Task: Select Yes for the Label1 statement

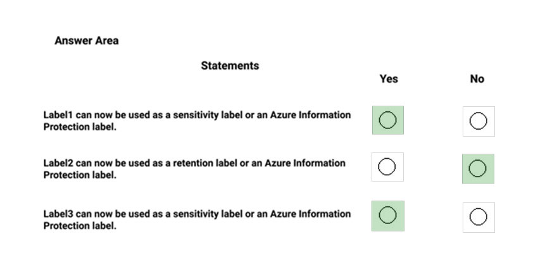Action: click(x=388, y=120)
